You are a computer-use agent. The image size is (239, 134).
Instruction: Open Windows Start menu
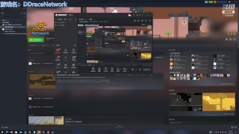(x=2, y=132)
